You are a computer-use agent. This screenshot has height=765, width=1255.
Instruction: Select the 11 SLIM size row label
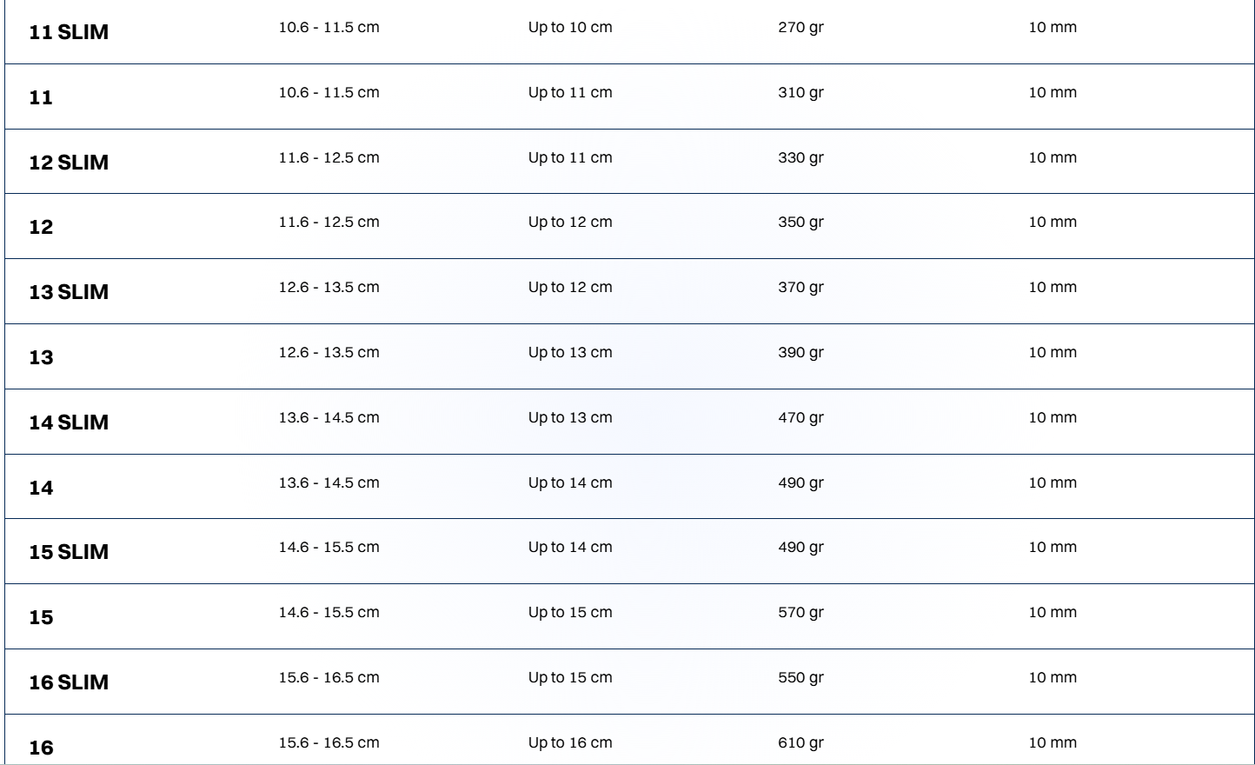(x=69, y=32)
